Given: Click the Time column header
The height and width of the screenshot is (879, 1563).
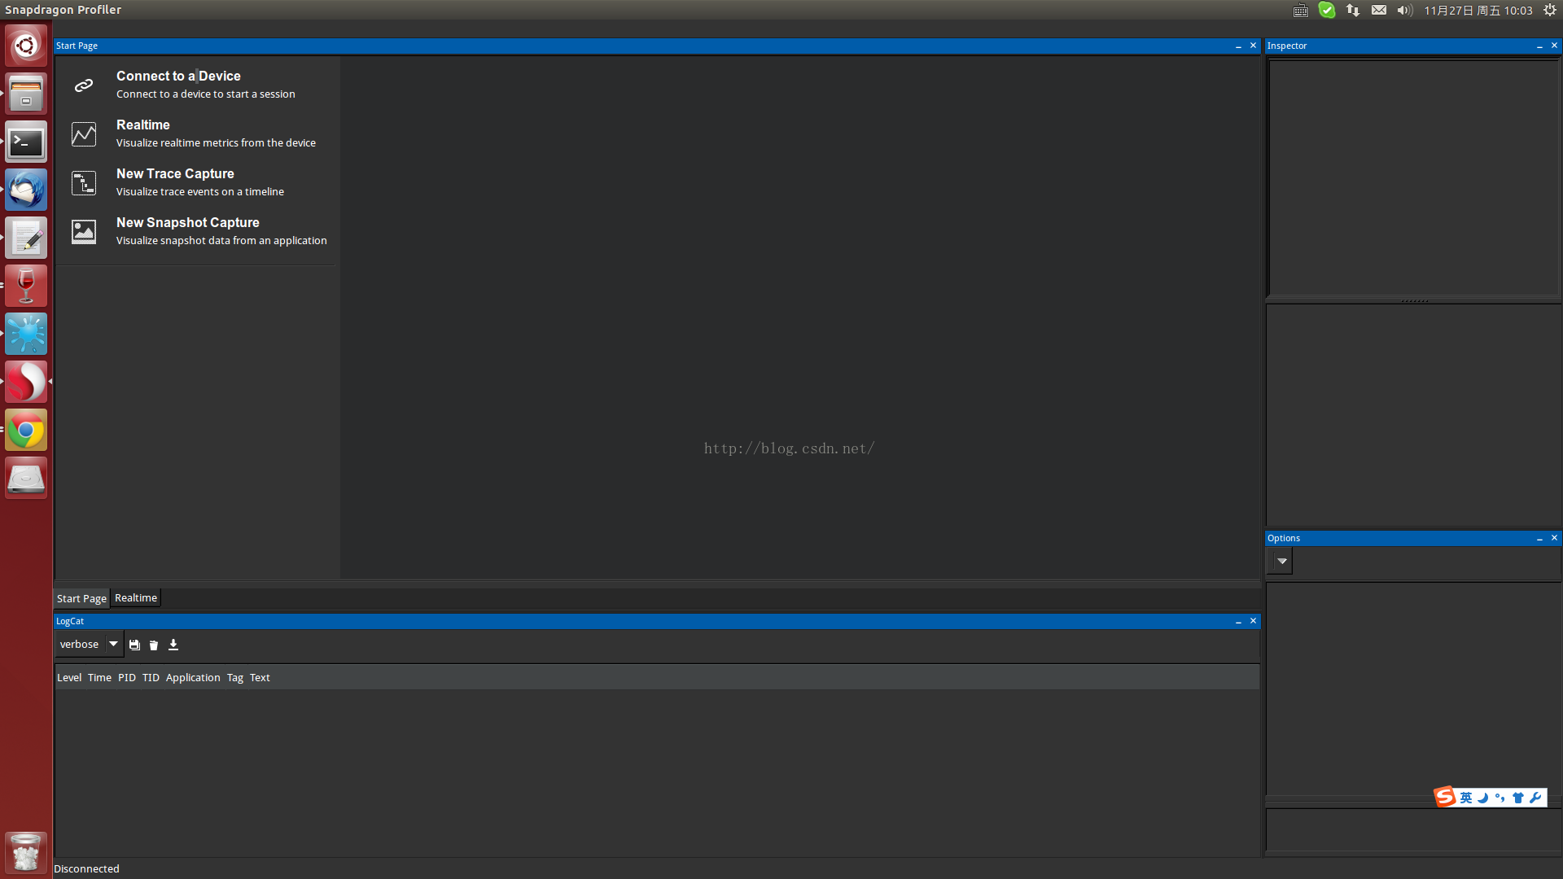Looking at the screenshot, I should (99, 677).
